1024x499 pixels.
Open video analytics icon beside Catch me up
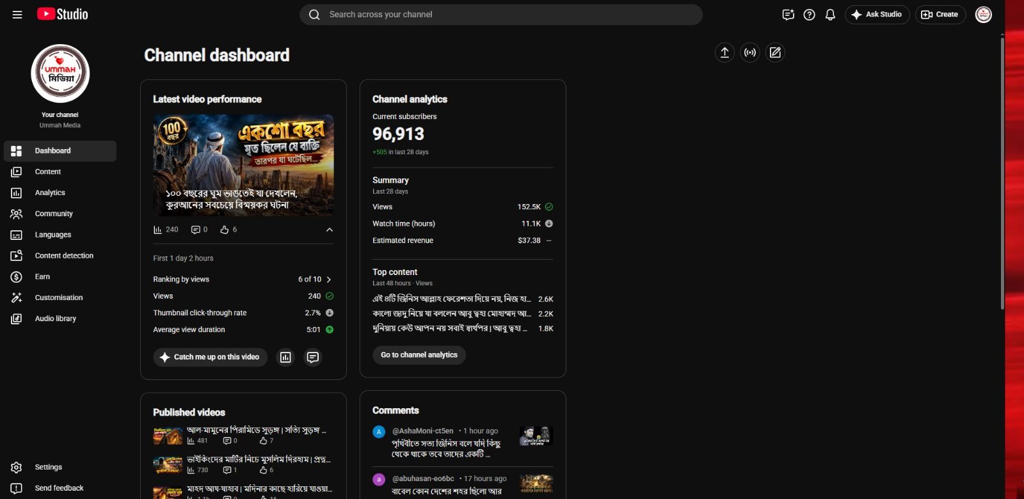pos(285,357)
